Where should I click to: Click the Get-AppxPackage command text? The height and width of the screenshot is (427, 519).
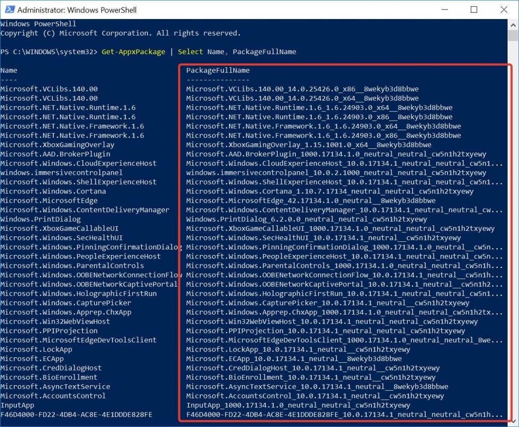(133, 52)
